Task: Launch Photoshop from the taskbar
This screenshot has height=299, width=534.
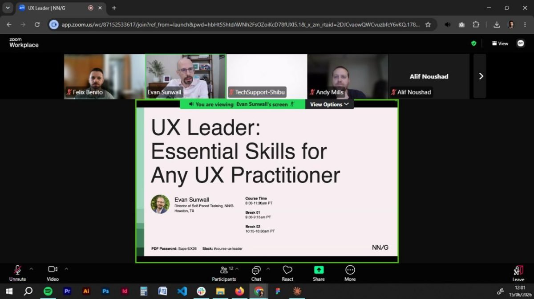Action: pos(105,291)
